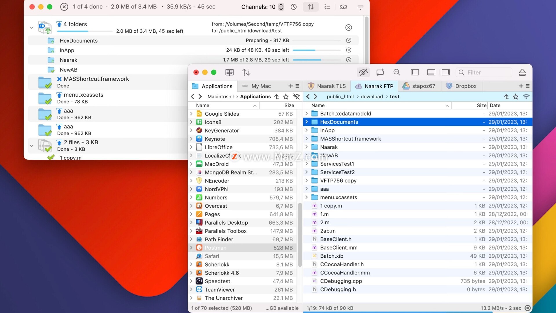This screenshot has height=313, width=556.
Task: Expand the Batch.xcdatamodeld folder
Action: tap(306, 114)
